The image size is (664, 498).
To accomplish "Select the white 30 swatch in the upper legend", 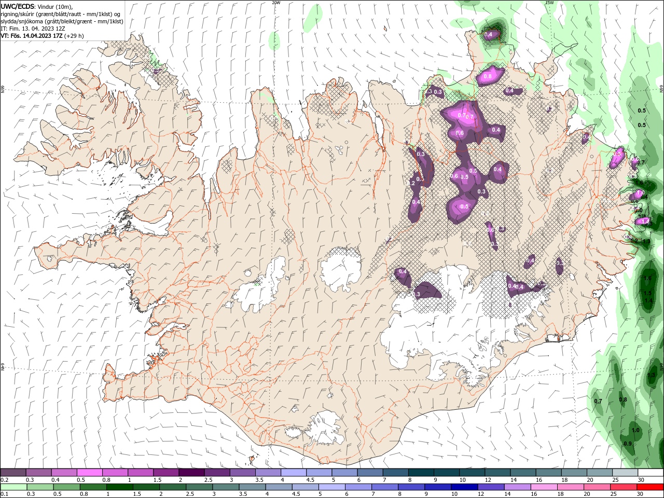I will point(649,473).
